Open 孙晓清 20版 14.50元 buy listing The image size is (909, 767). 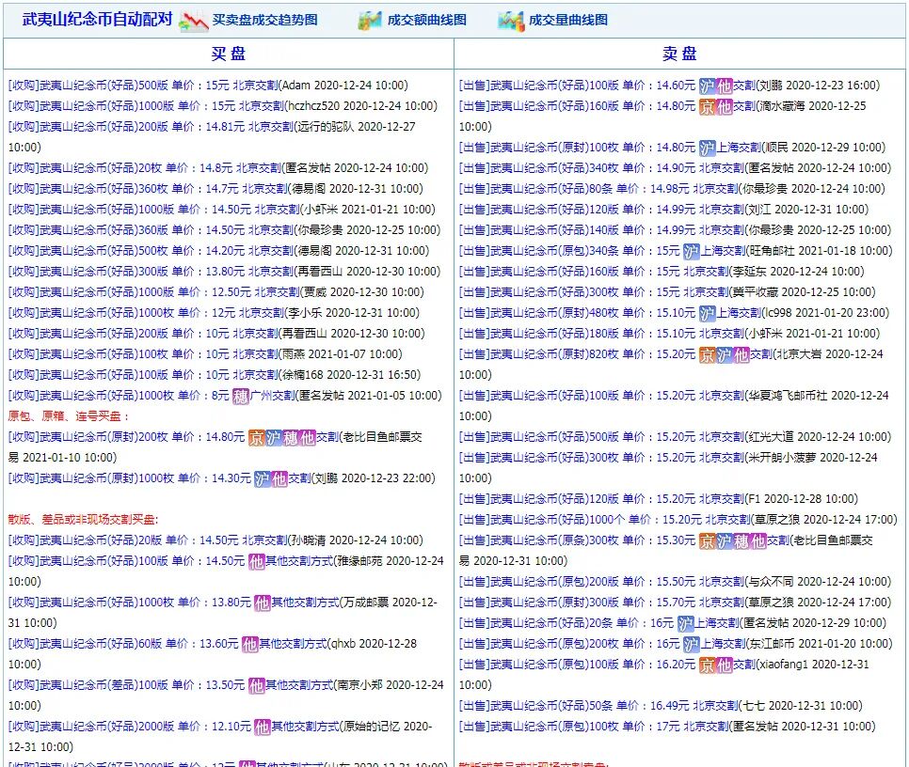point(215,540)
